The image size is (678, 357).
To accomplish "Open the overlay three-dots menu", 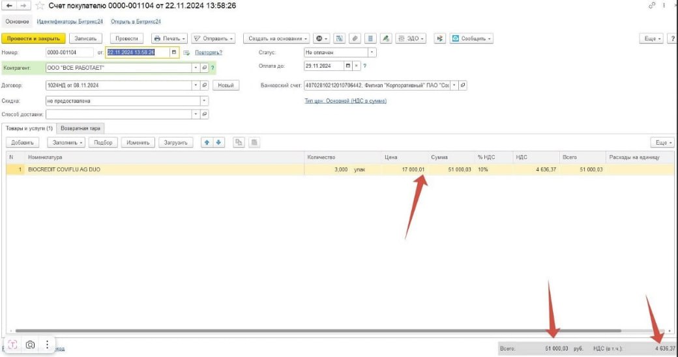I will pyautogui.click(x=47, y=344).
